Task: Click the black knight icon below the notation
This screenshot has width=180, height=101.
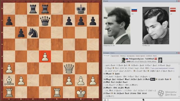Action: [x=143, y=100]
